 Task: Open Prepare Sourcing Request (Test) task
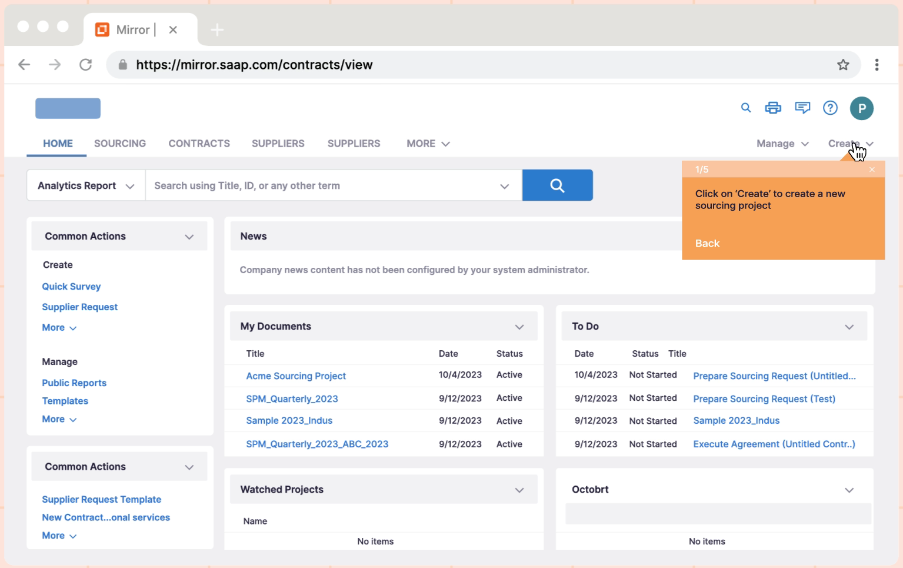[x=764, y=398]
